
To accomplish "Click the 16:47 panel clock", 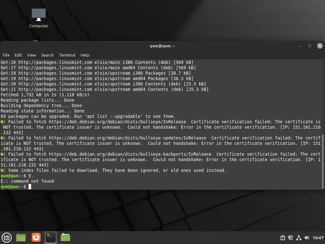I will (x=318, y=238).
